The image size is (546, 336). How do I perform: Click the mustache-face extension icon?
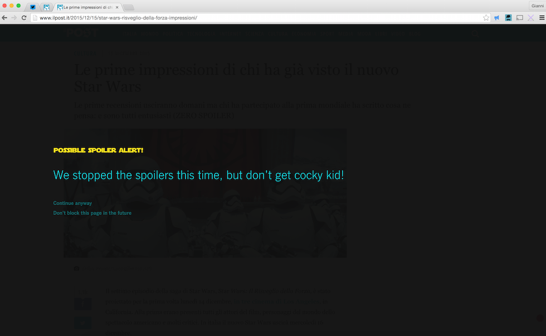[x=508, y=18]
